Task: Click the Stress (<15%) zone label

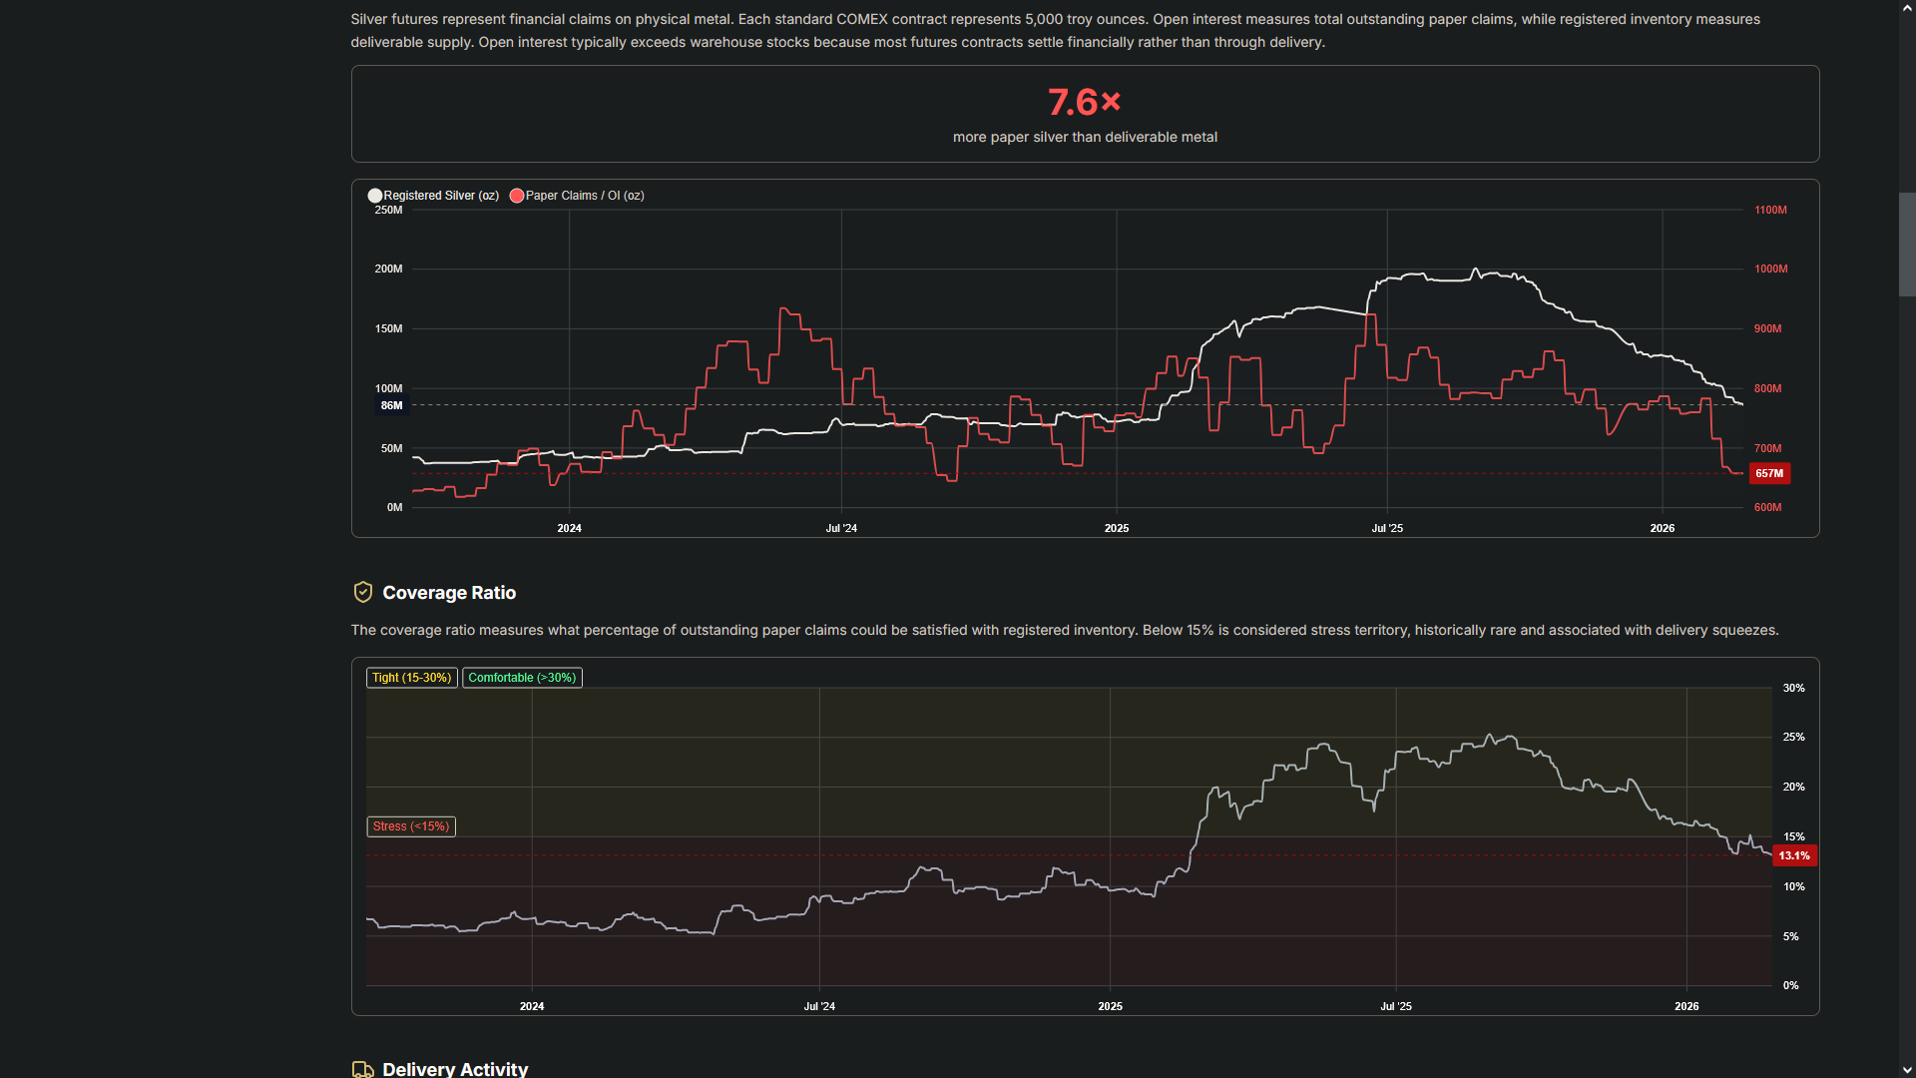Action: [x=411, y=826]
